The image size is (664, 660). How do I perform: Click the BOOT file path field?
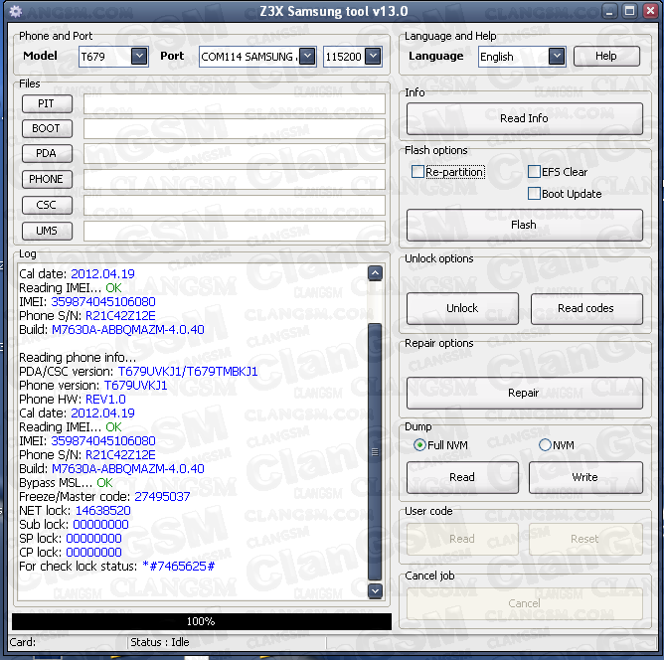point(235,128)
